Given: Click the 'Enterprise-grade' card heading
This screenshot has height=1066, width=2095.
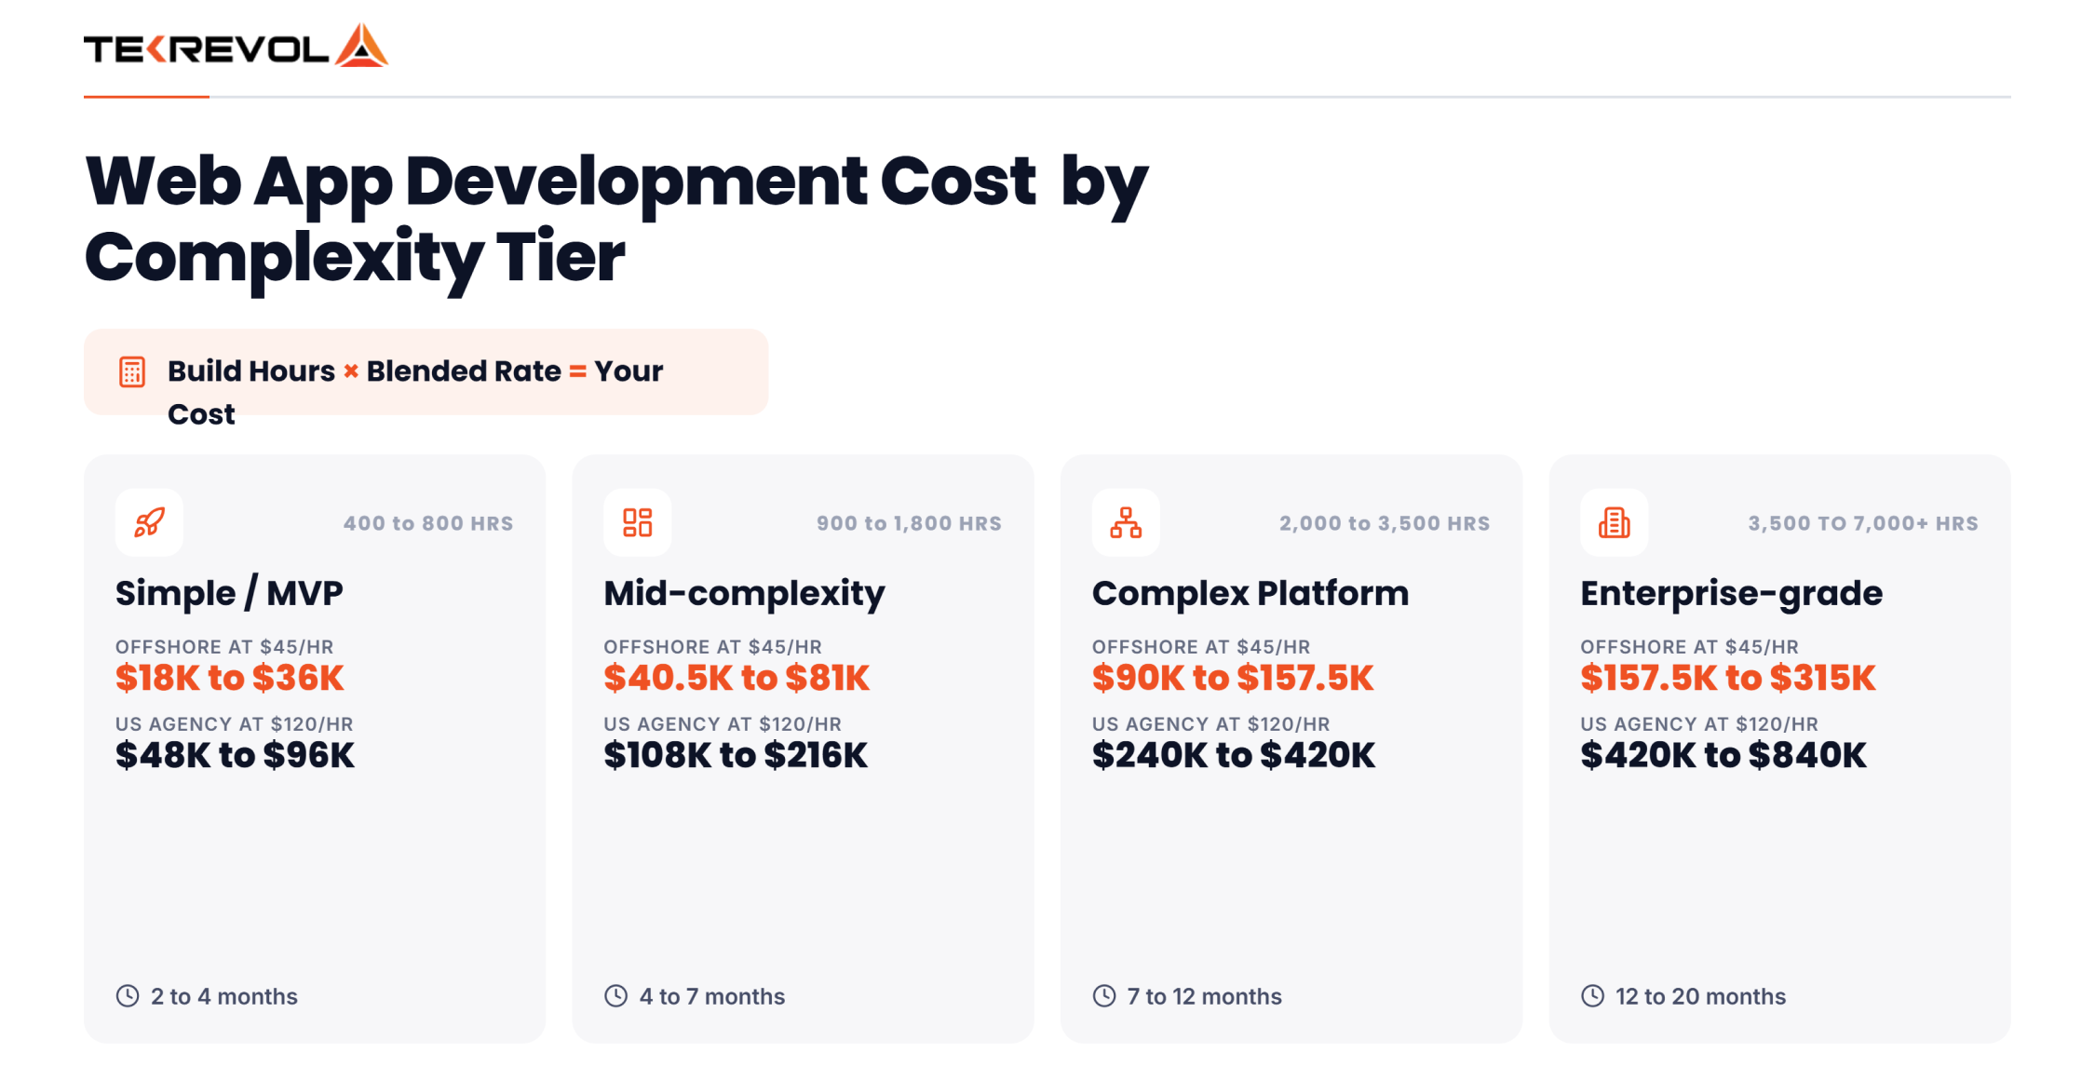Looking at the screenshot, I should pos(1732,594).
